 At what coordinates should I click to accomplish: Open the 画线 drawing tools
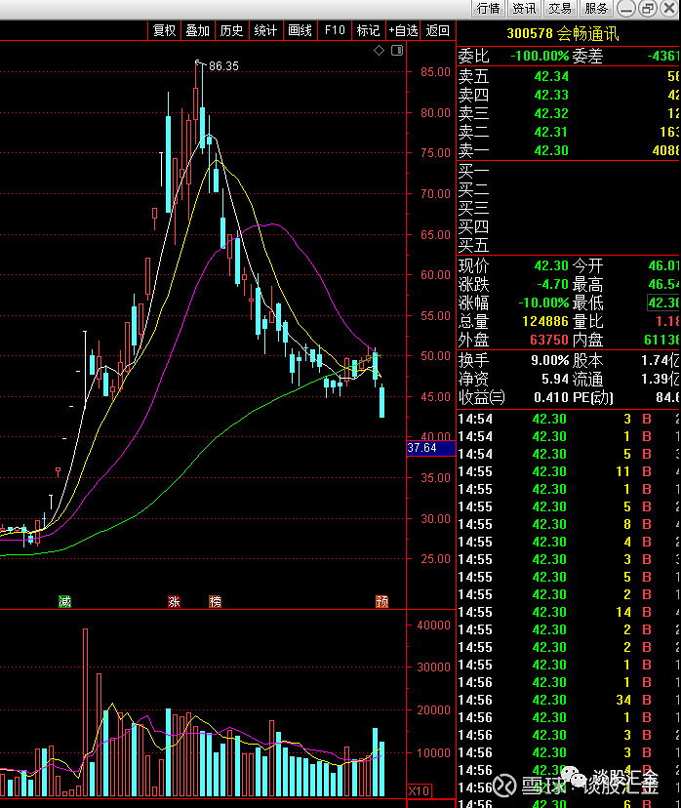pos(300,30)
